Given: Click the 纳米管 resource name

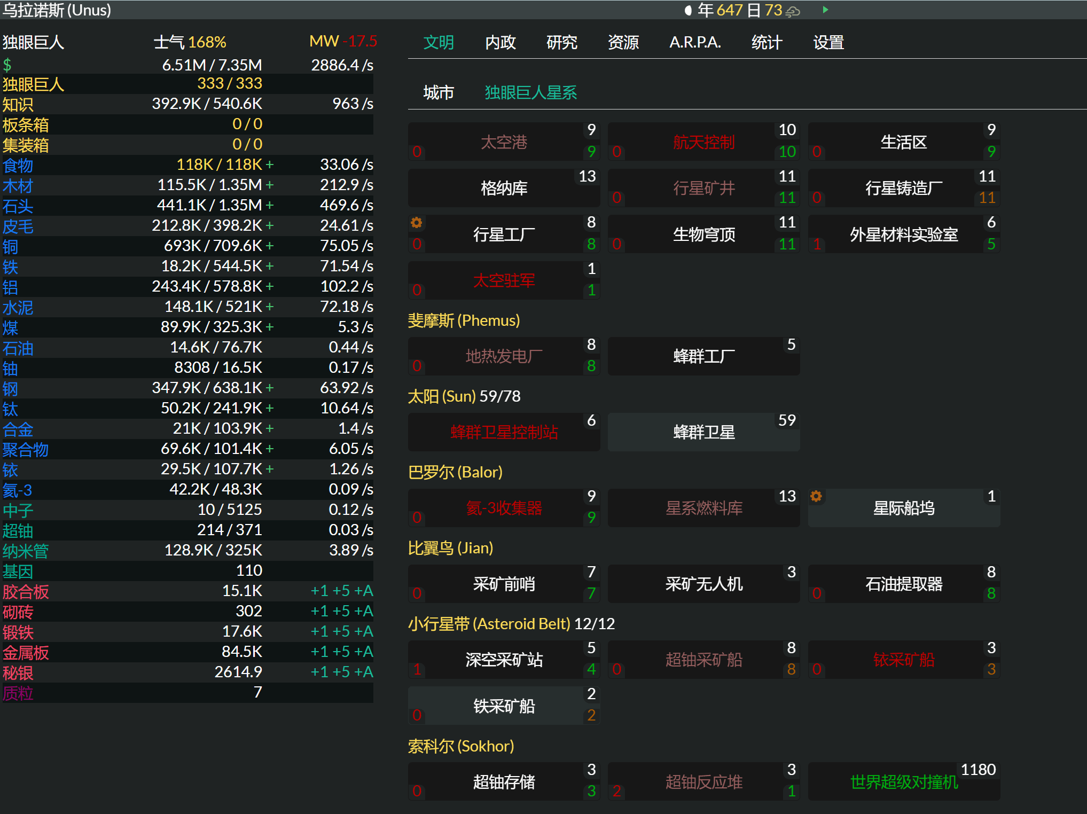Looking at the screenshot, I should tap(25, 551).
